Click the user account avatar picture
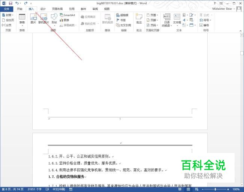The height and width of the screenshot is (192, 244). pyautogui.click(x=239, y=9)
